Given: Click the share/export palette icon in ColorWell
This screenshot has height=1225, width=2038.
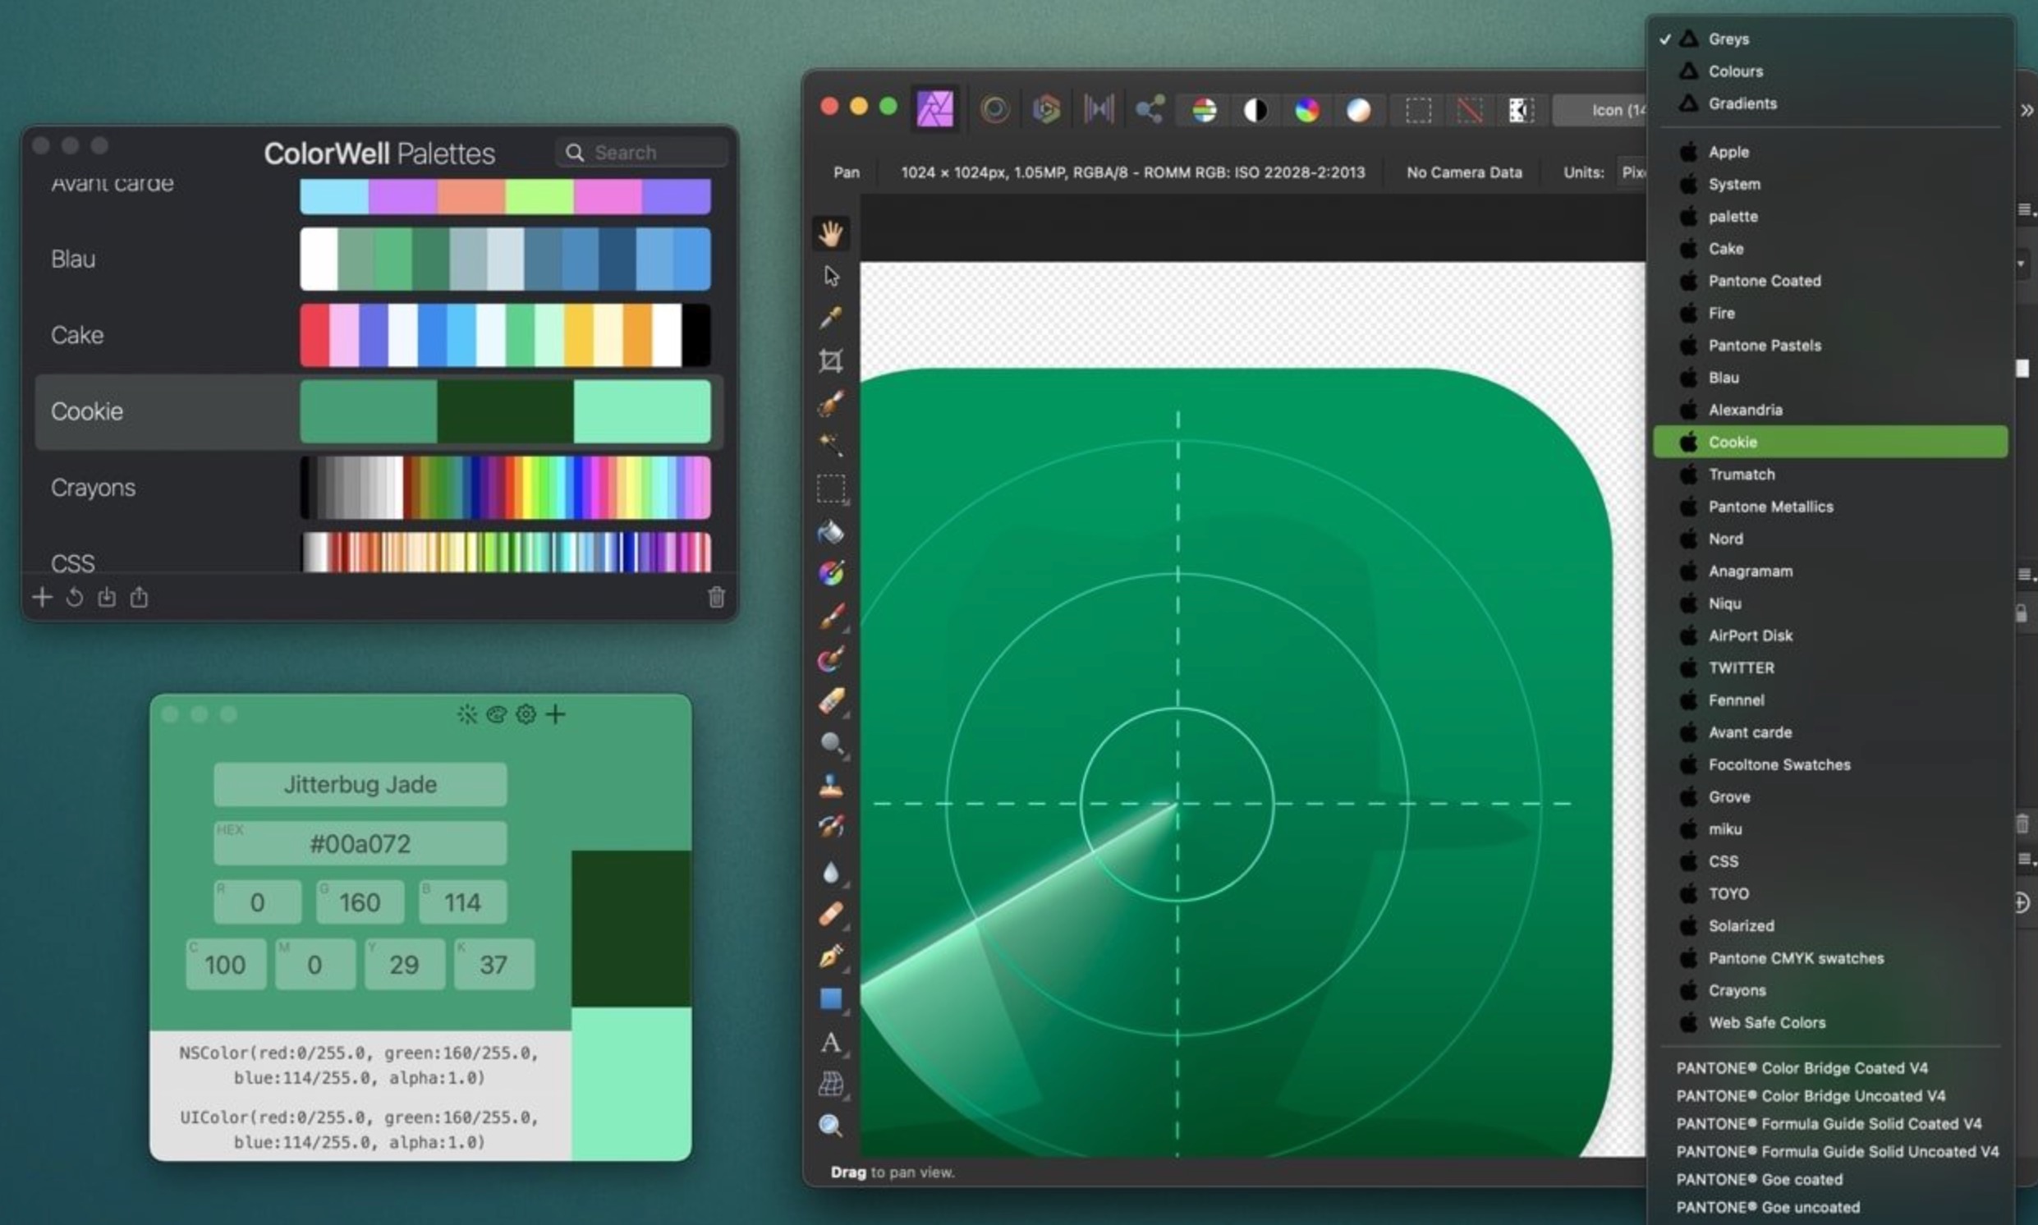Looking at the screenshot, I should coord(139,597).
